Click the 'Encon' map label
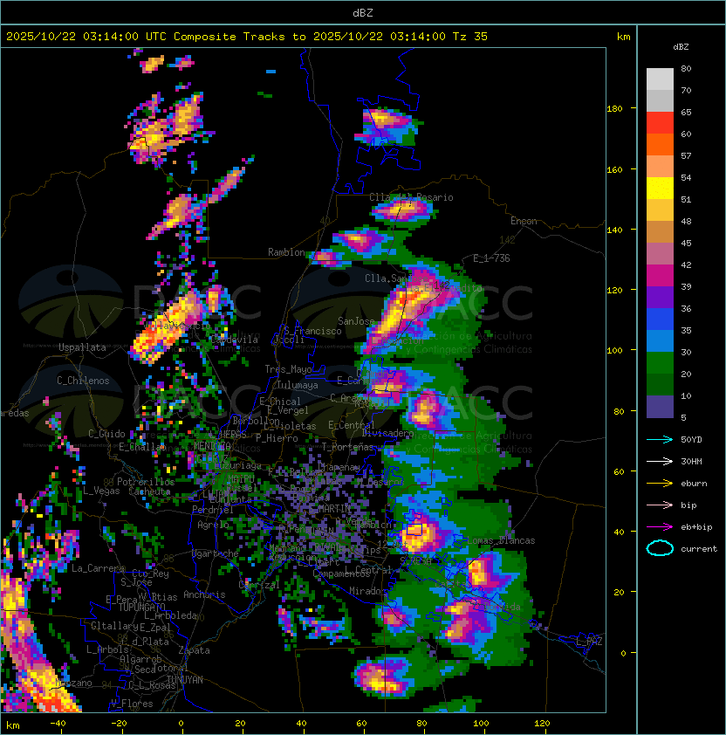The height and width of the screenshot is (735, 726). 524,221
